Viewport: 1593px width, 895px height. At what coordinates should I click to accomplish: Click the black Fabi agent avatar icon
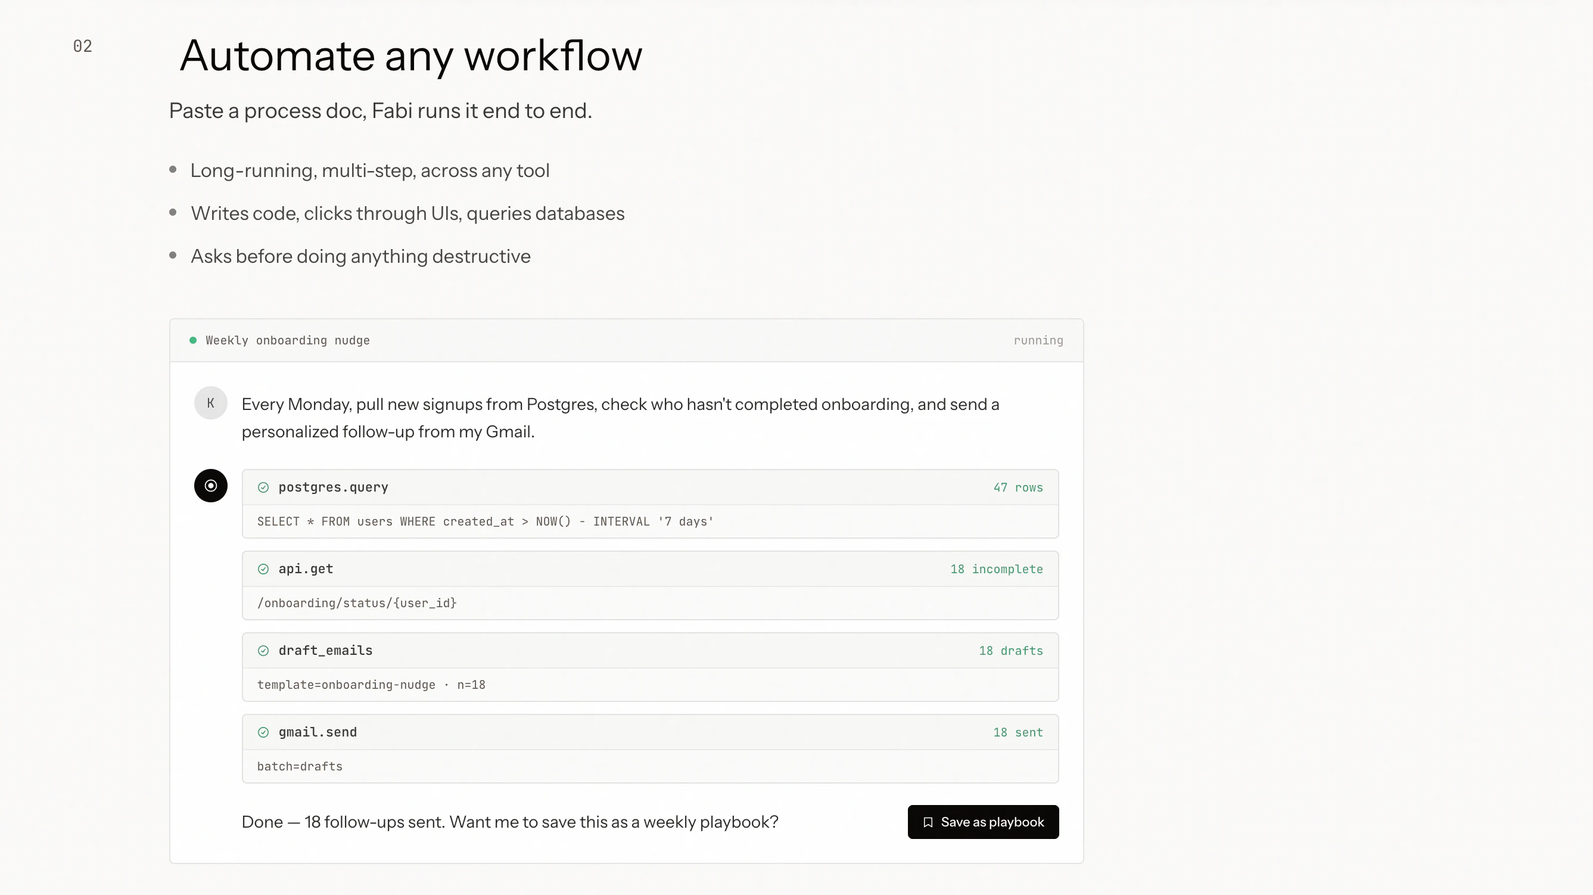pyautogui.click(x=210, y=486)
